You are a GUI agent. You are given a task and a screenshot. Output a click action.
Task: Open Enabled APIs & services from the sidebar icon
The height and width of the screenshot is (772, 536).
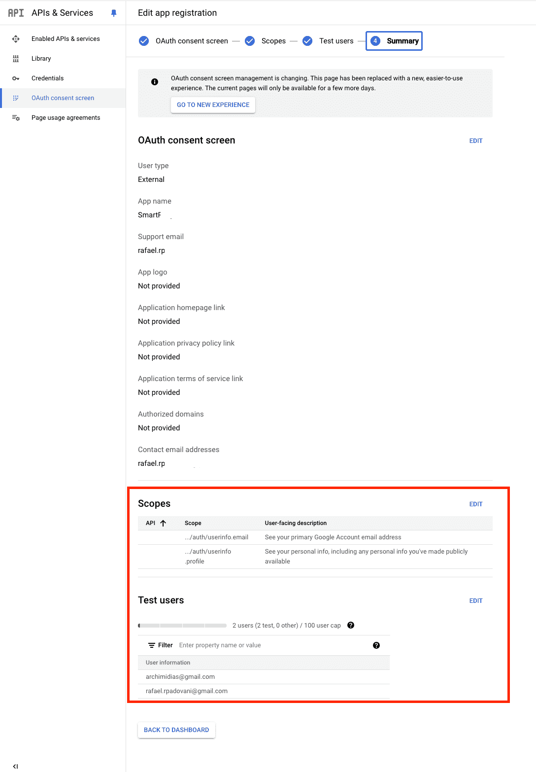tap(16, 38)
